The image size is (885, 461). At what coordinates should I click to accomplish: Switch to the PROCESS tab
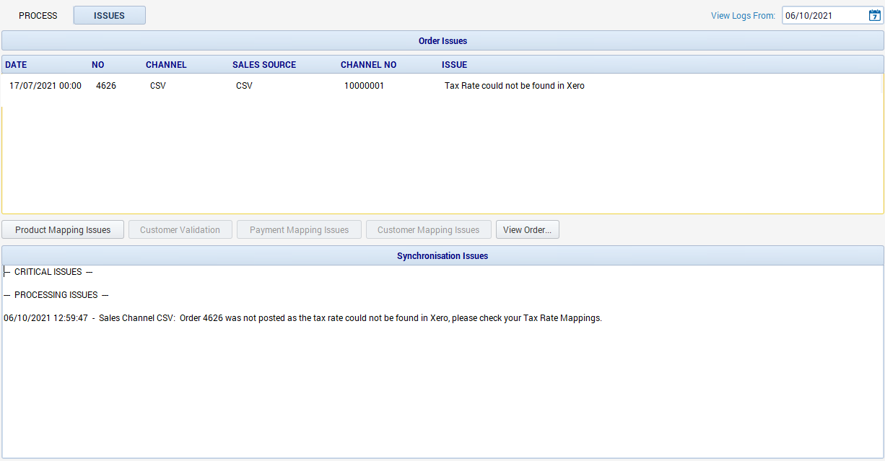point(38,15)
